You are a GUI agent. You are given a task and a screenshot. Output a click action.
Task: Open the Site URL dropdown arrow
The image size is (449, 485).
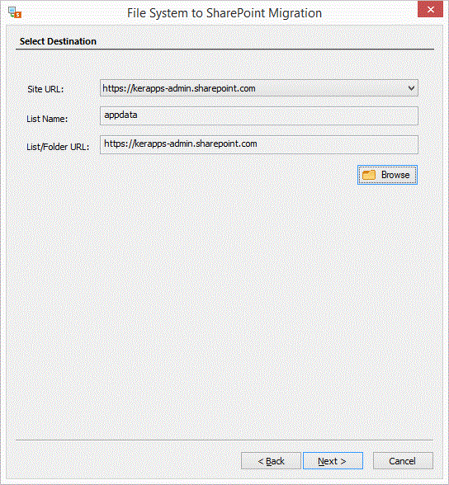[x=411, y=88]
